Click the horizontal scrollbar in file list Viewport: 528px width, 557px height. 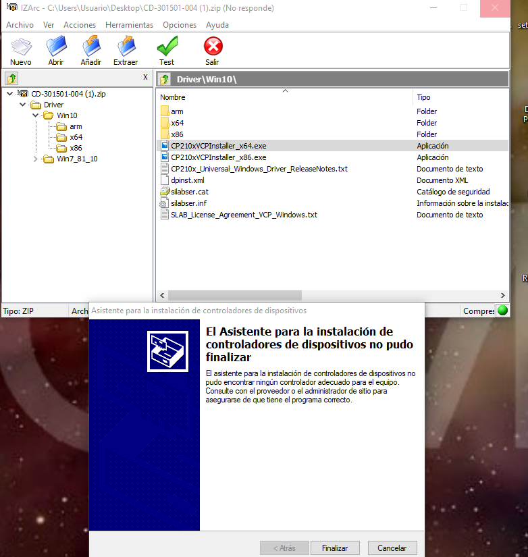pyautogui.click(x=234, y=296)
